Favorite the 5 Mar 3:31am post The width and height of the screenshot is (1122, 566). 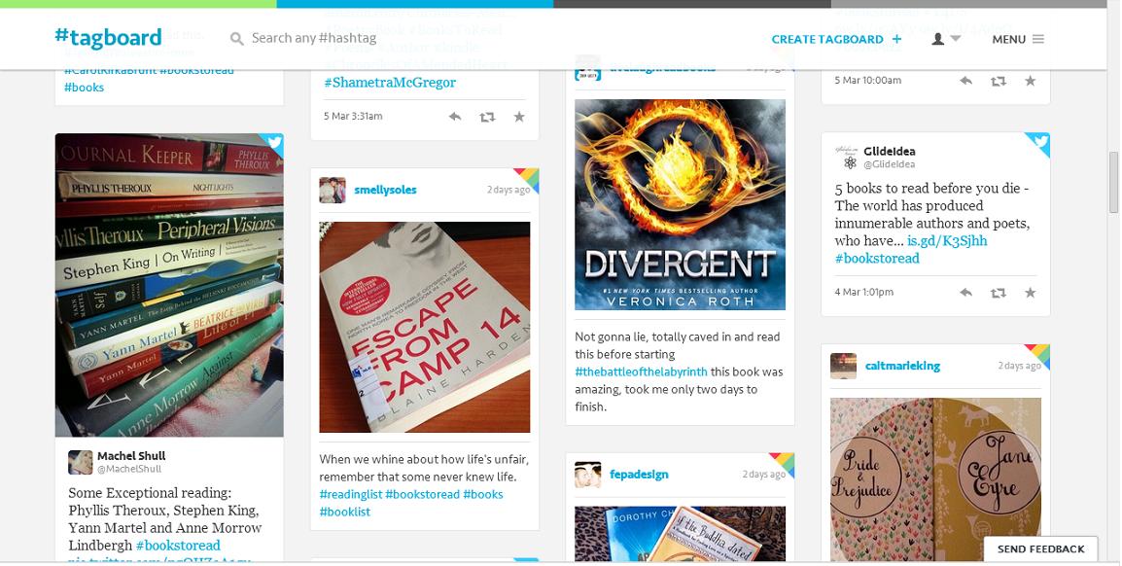coord(519,116)
